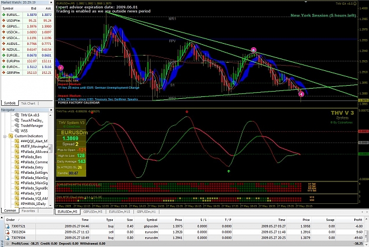Click the EURUS... symbol icon in Market Watch
This screenshot has height=247, width=369.
pos(4,15)
